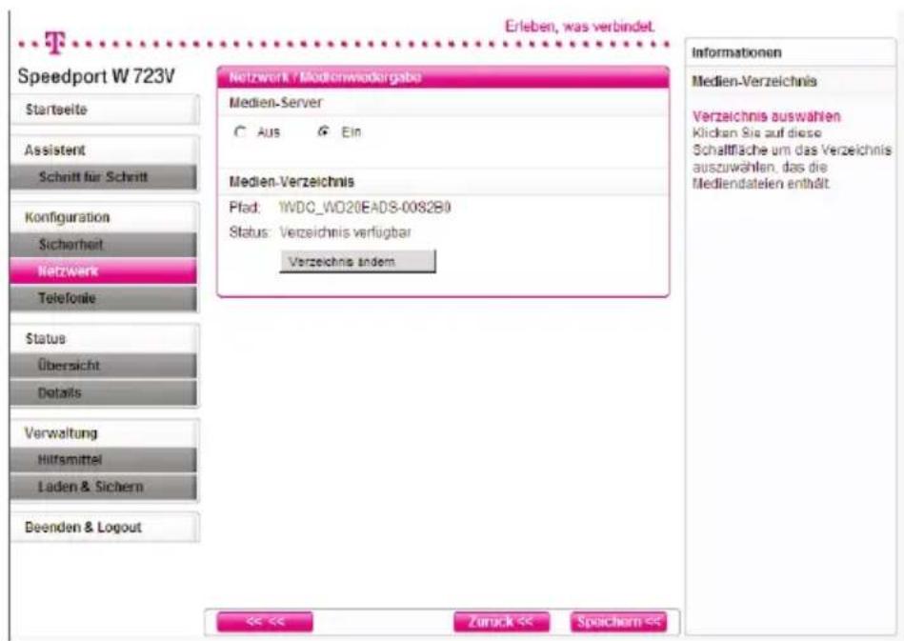Open the Details status page

(103, 392)
